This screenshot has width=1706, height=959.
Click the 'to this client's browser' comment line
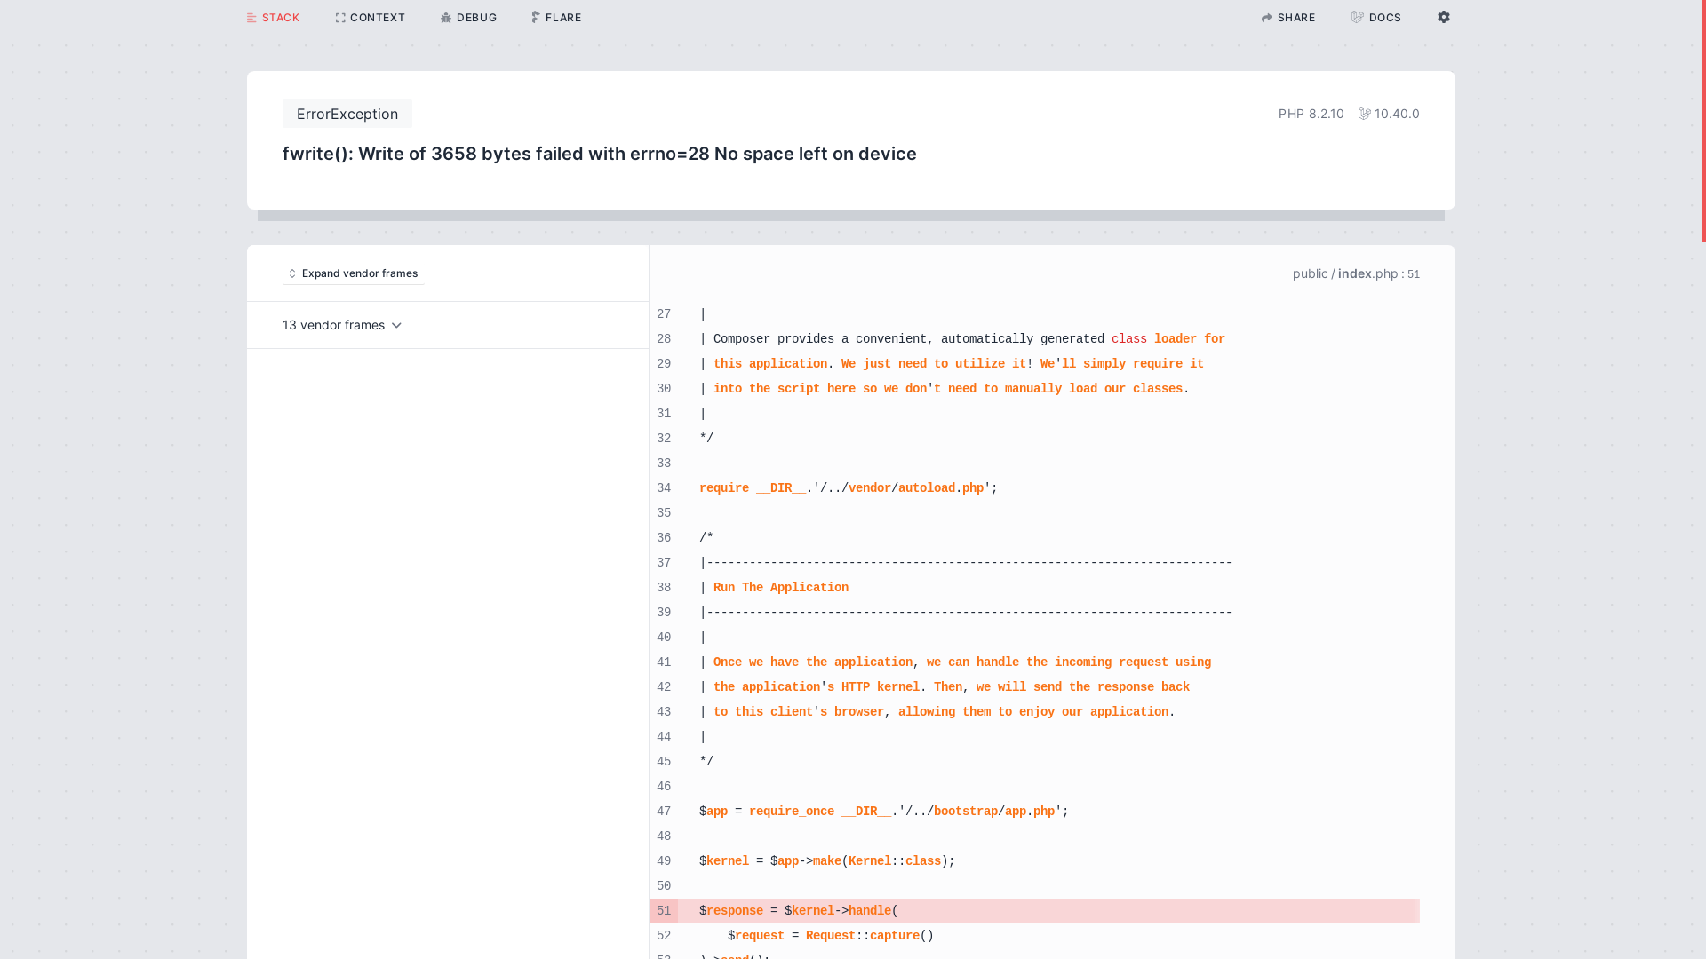[x=937, y=712]
